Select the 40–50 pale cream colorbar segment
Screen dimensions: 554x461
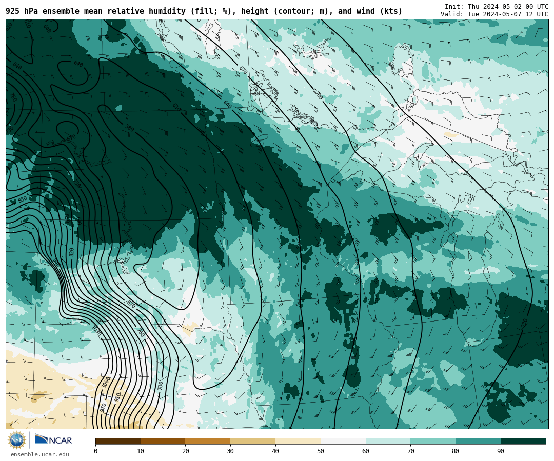pyautogui.click(x=298, y=441)
